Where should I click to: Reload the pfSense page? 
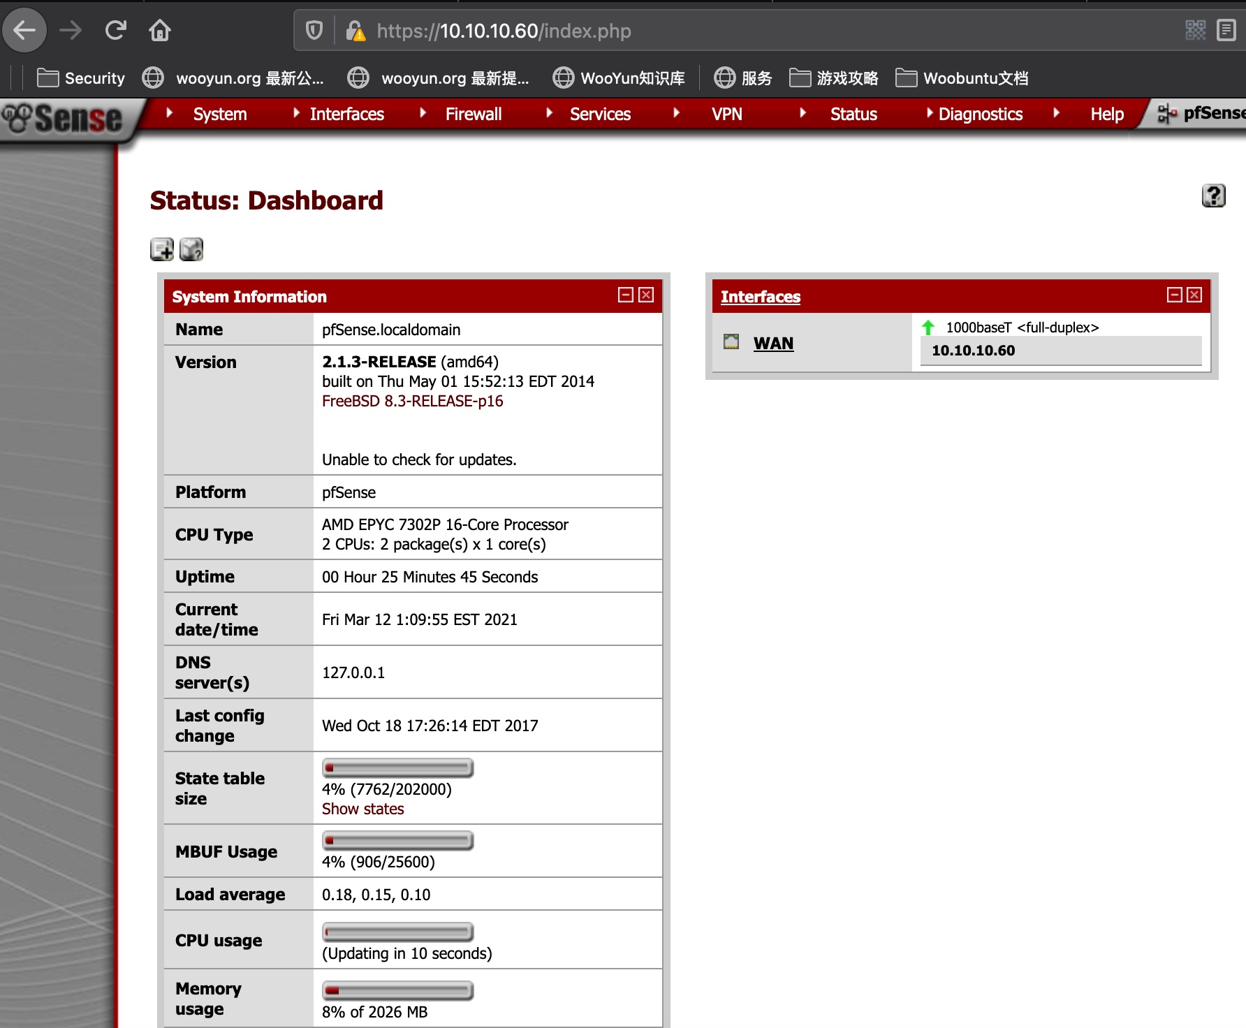point(115,30)
